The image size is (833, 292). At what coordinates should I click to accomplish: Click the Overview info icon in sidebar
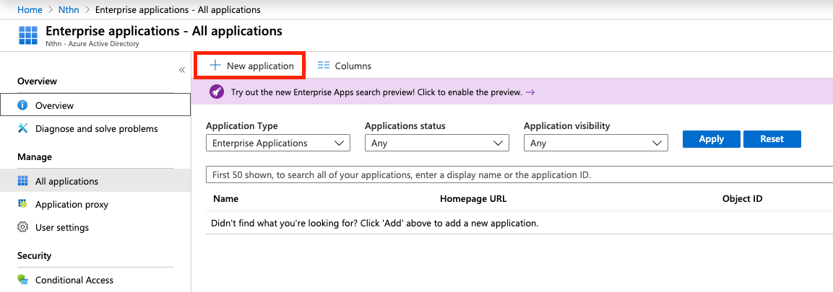pos(22,105)
